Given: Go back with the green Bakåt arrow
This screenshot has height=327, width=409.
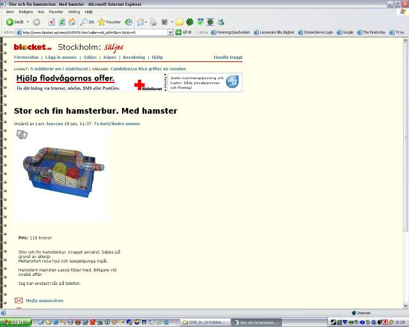Looking at the screenshot, I should [x=15, y=22].
